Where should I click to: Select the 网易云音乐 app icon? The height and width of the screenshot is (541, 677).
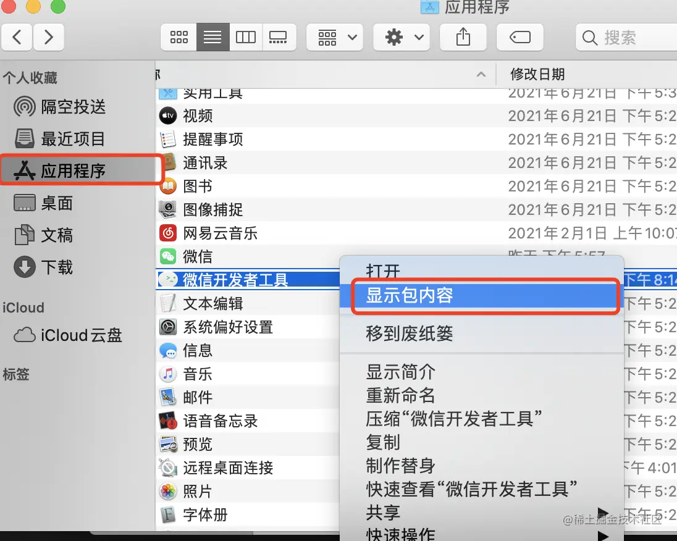coord(168,233)
